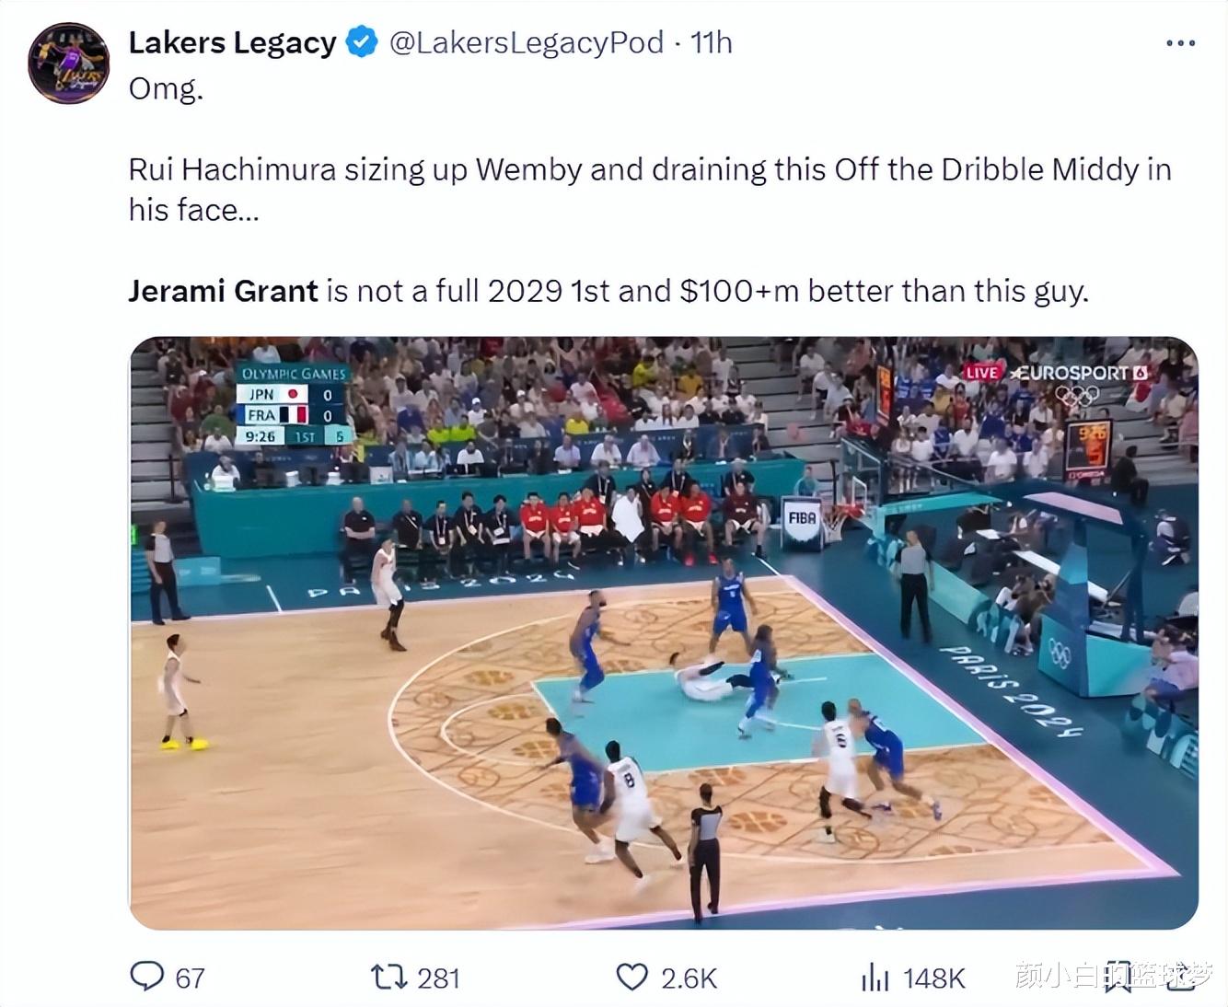
Task: Click the 281 retweets count
Action: tap(438, 978)
